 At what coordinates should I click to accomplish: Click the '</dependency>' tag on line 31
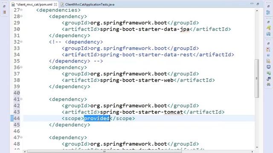point(70,36)
